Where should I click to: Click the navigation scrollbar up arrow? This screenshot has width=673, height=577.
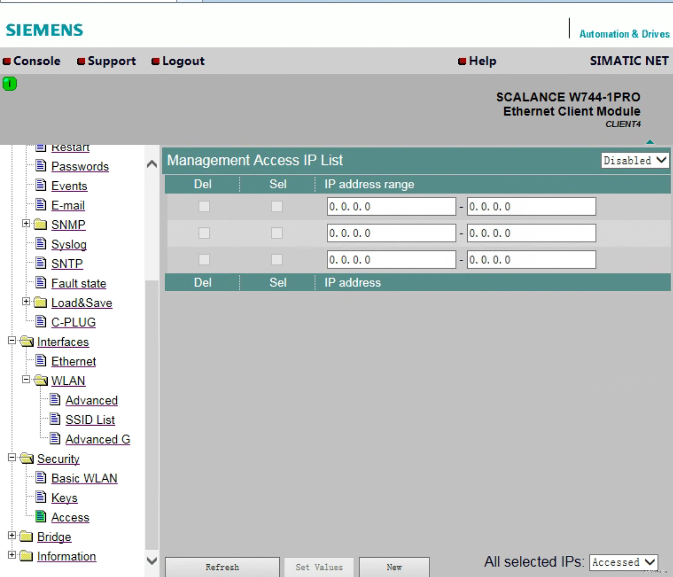tap(152, 164)
